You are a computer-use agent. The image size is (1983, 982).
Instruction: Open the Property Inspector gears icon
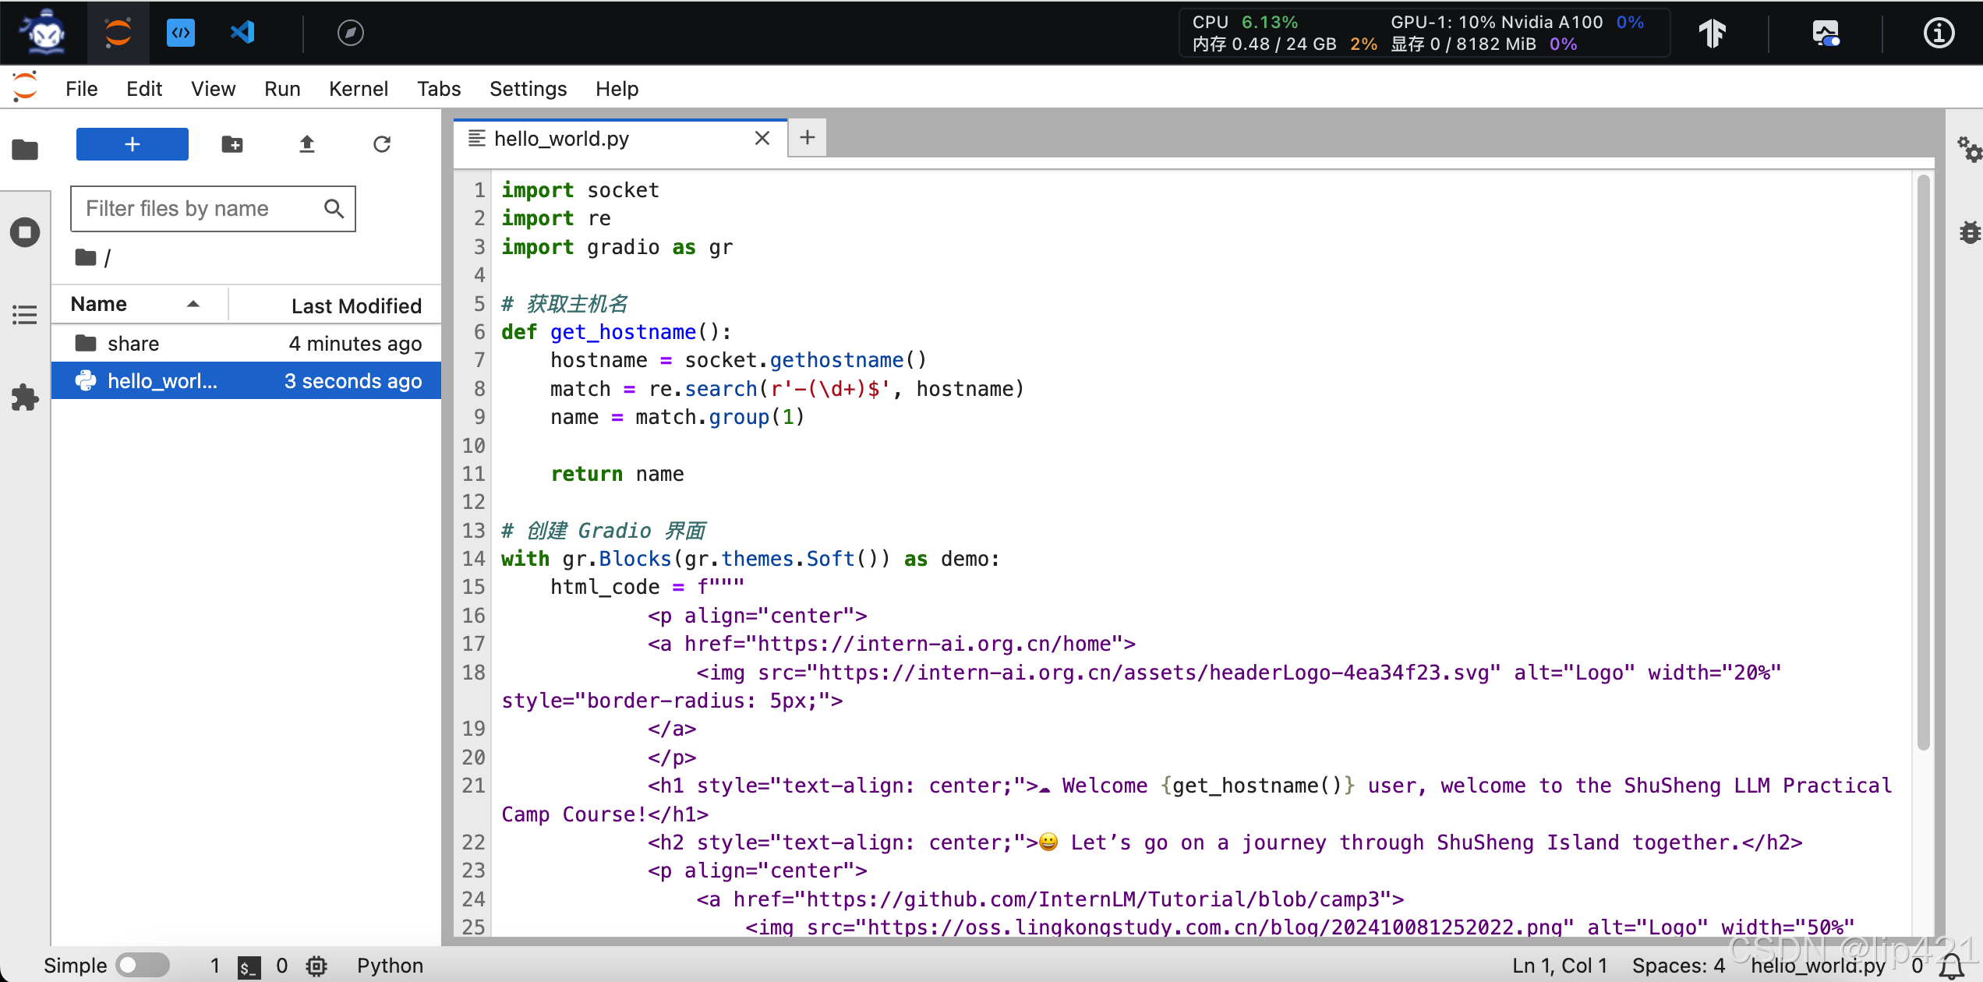(x=1969, y=150)
